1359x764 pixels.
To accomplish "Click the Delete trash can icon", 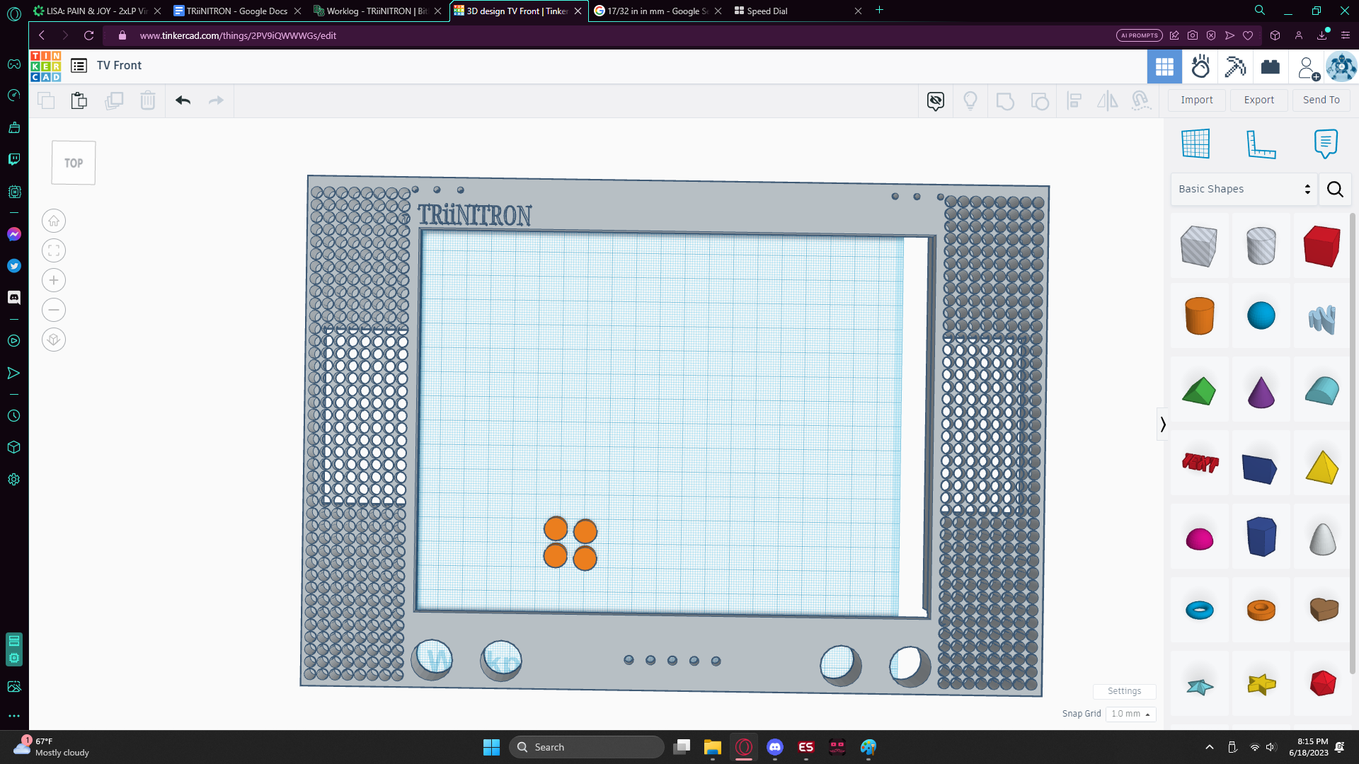I will 147,100.
